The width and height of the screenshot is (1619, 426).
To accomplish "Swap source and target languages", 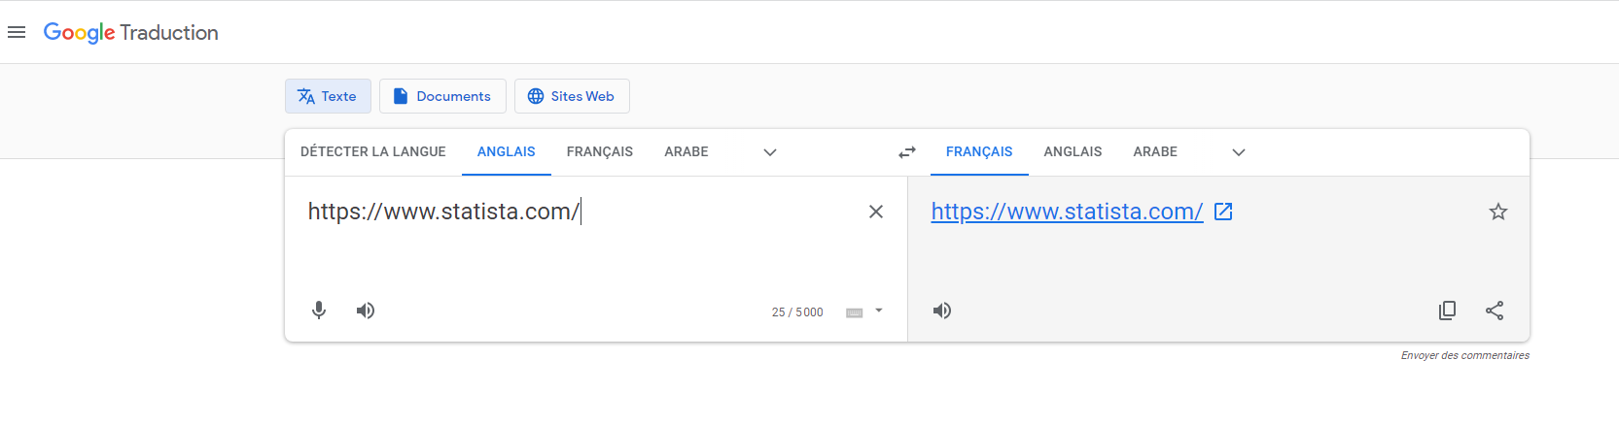I will point(907,152).
